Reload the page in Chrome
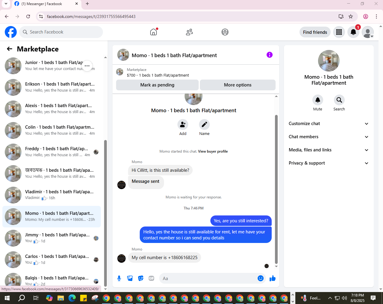This screenshot has height=304, width=383. pos(28,16)
